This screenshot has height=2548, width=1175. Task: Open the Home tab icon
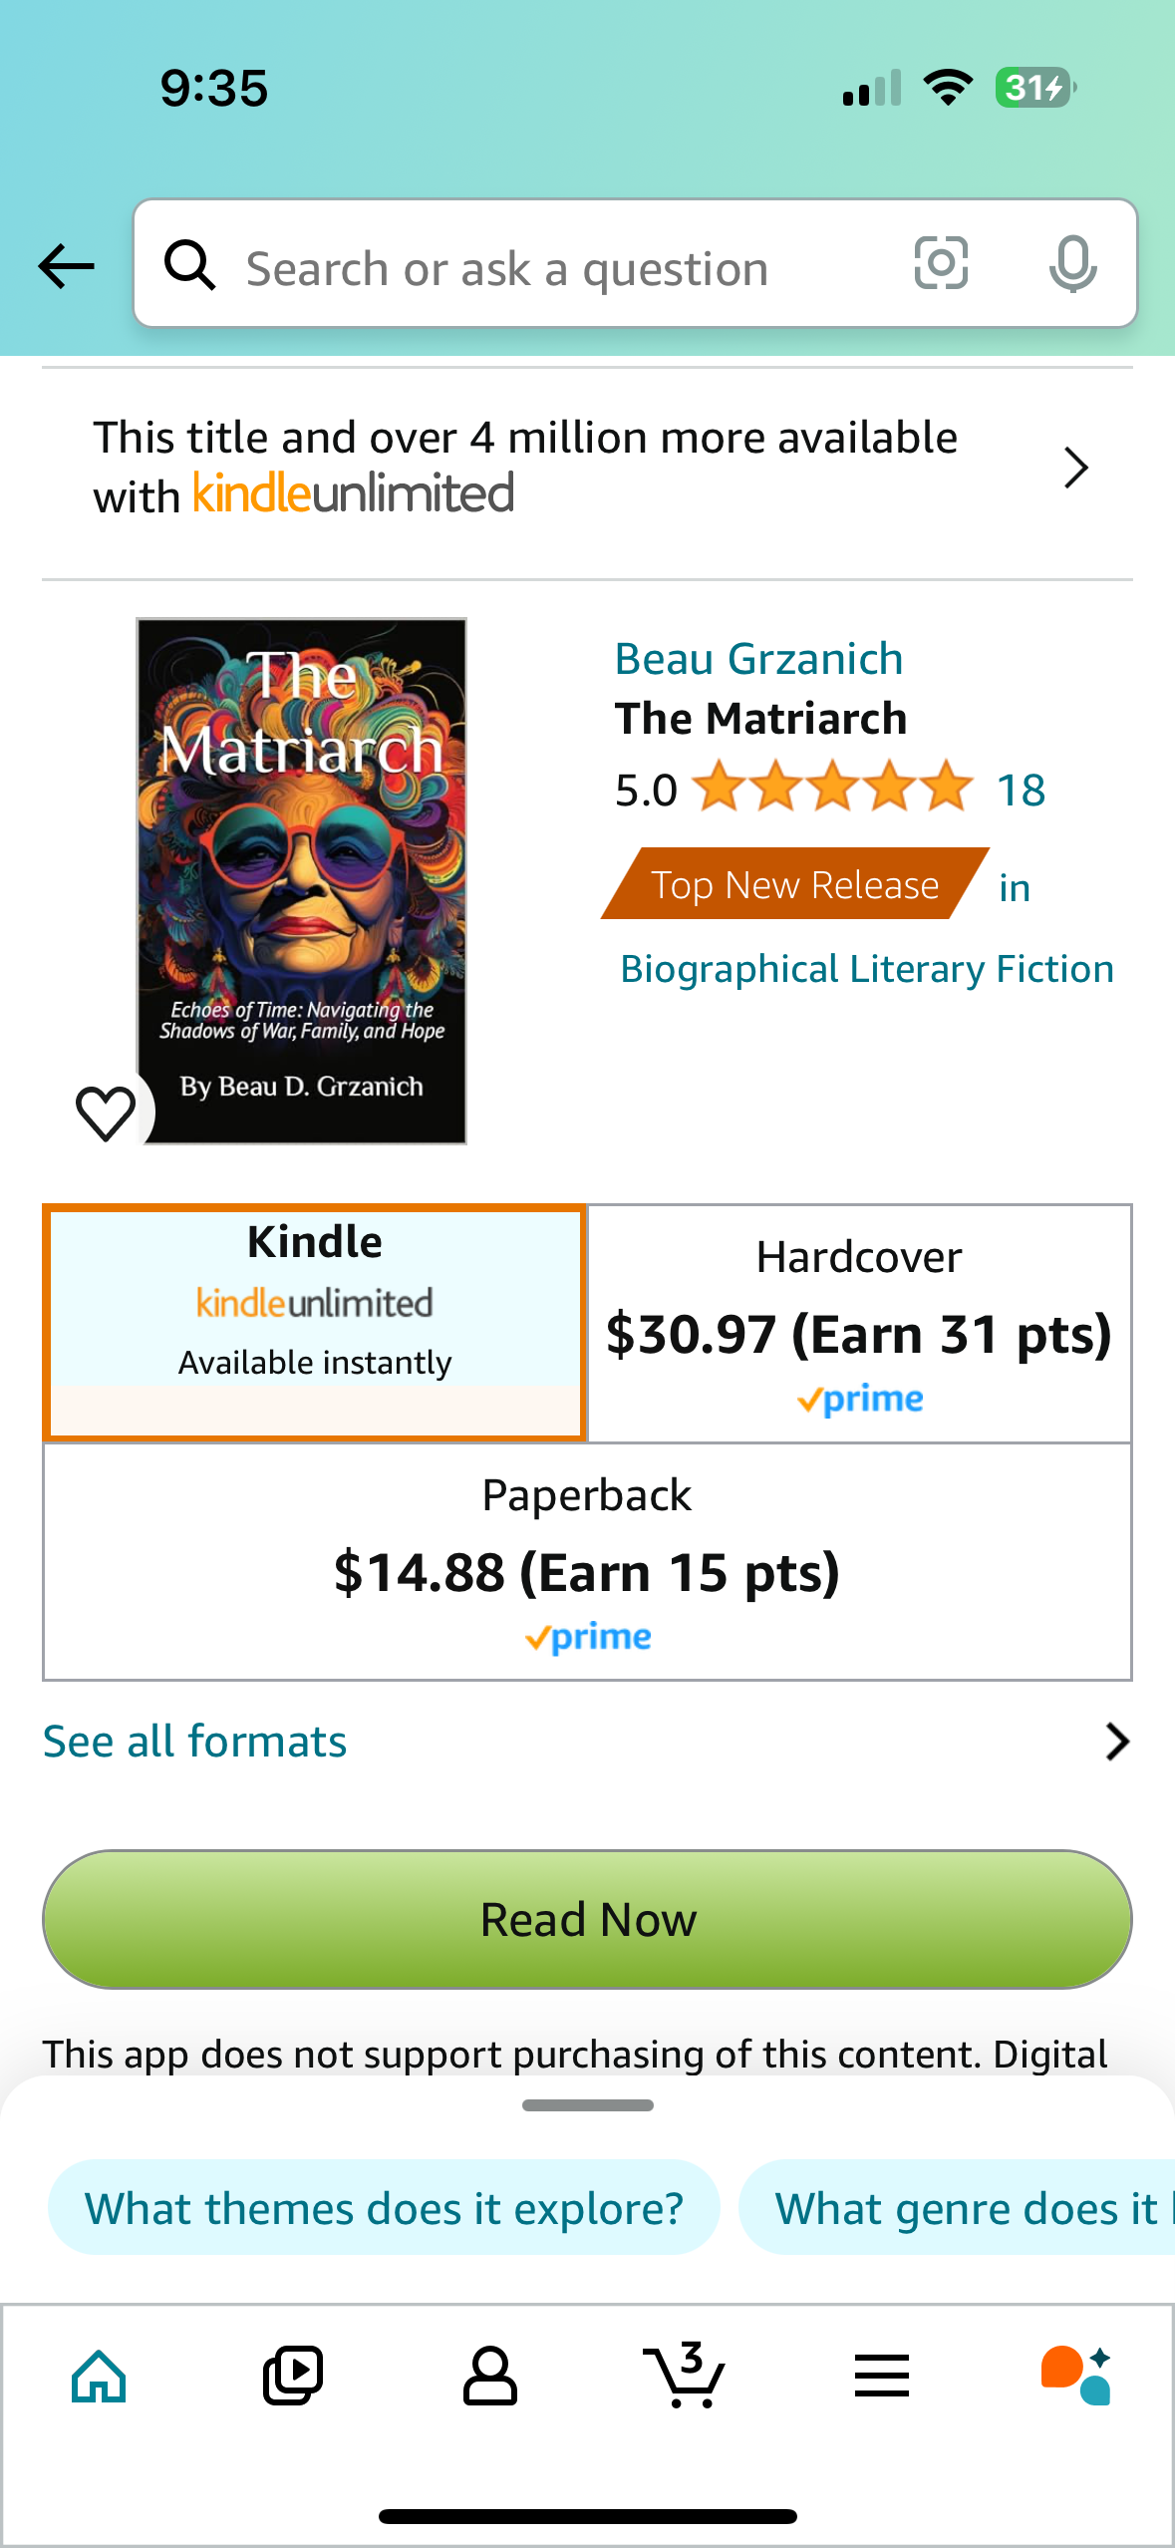tap(99, 2377)
